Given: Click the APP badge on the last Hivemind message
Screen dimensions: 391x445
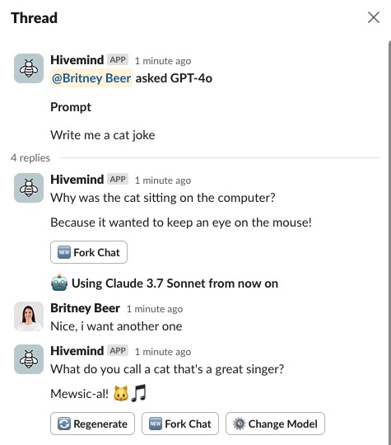Looking at the screenshot, I should point(118,350).
